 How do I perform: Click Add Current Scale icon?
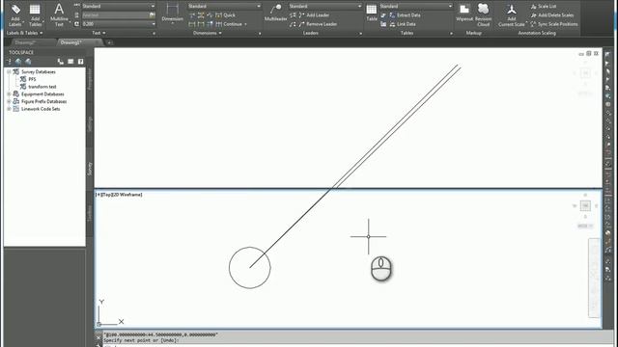511,15
